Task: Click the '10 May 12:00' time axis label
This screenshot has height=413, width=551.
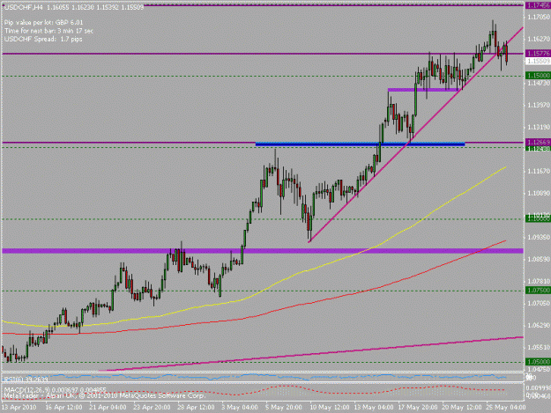Action: pyautogui.click(x=329, y=407)
